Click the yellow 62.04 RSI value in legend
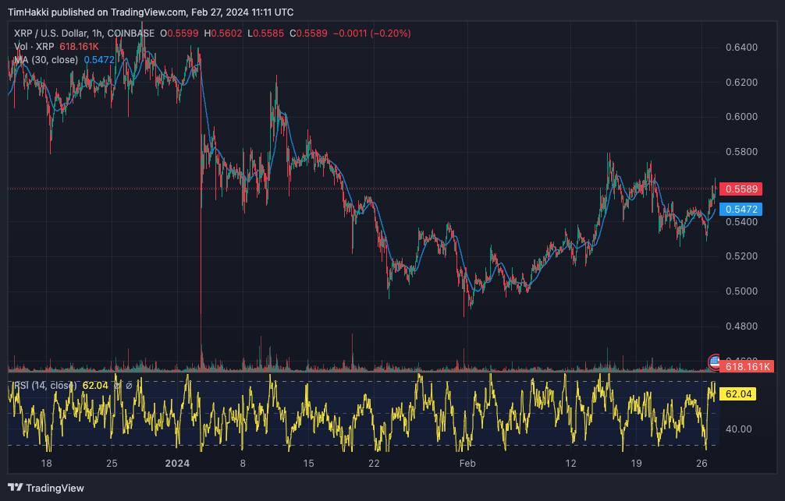785x501 pixels. [x=95, y=386]
